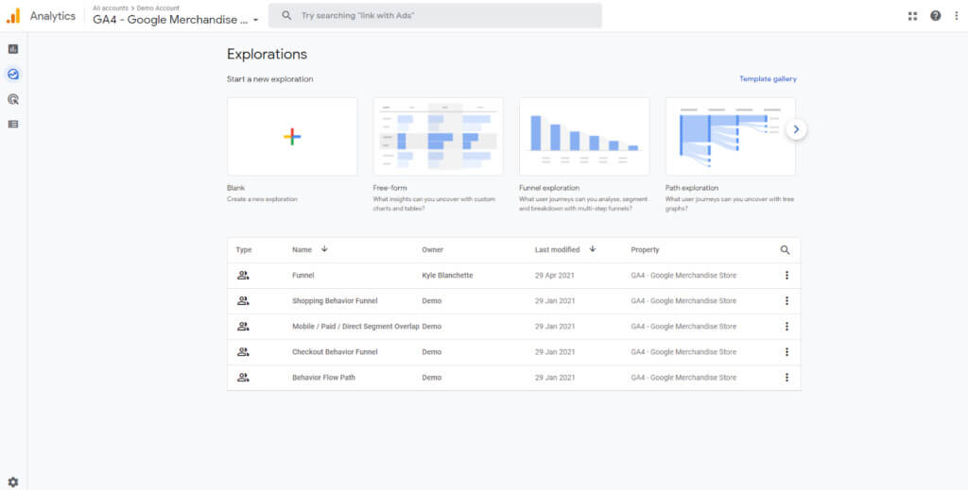Viewport: 968px width, 490px height.
Task: Open the Template gallery link
Action: click(x=768, y=79)
